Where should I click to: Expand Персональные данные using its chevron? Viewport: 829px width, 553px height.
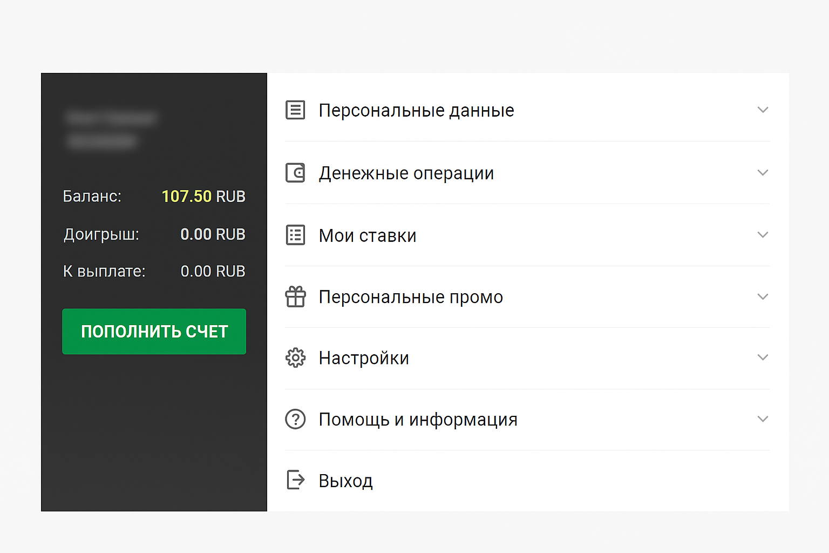coord(762,110)
